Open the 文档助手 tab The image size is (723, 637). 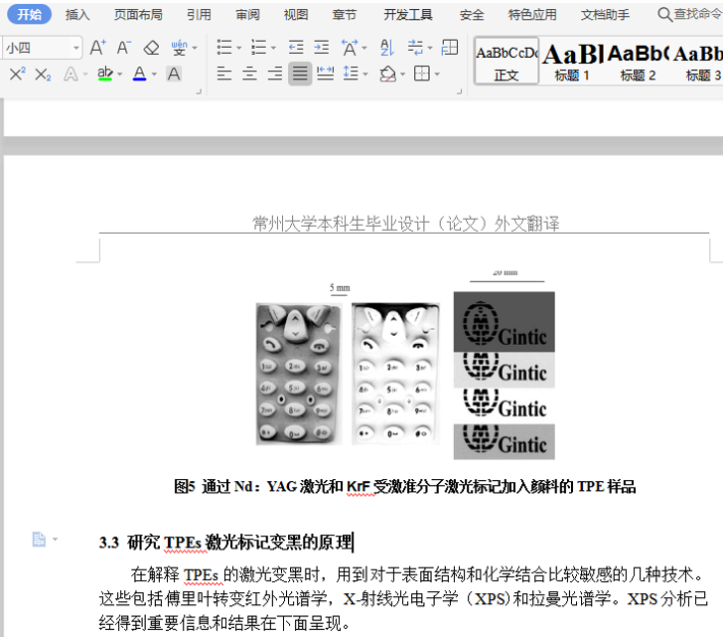pos(605,15)
